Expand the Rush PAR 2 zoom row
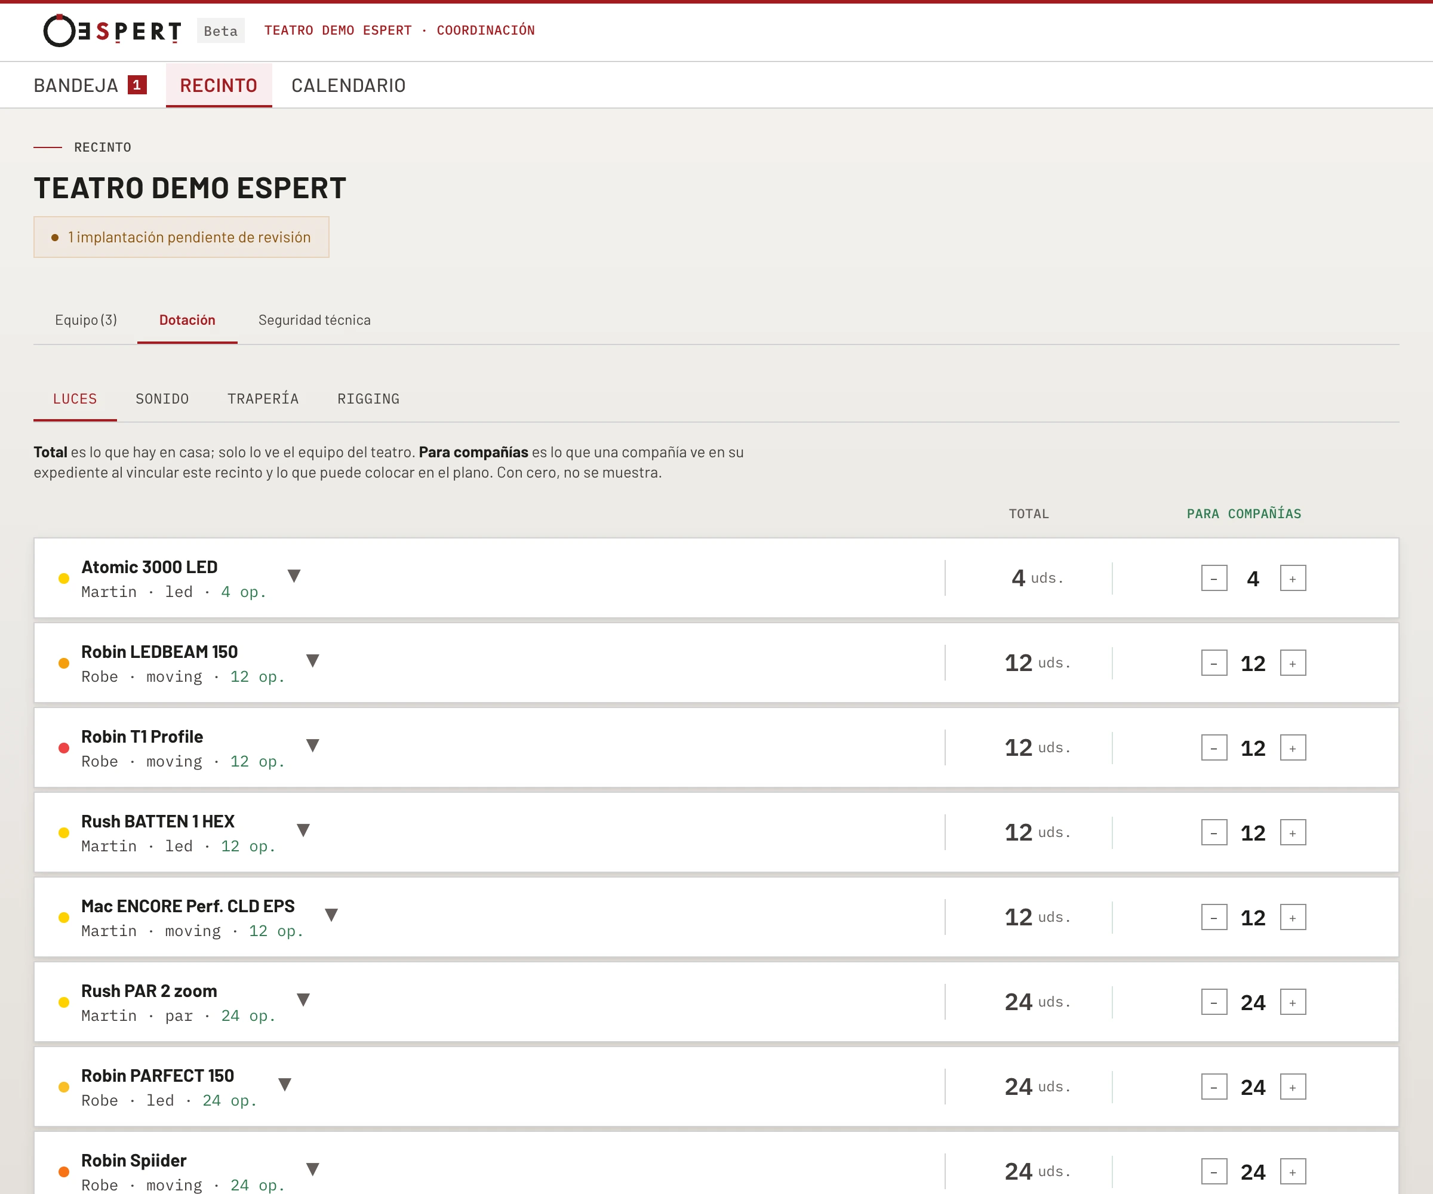This screenshot has width=1433, height=1194. pyautogui.click(x=304, y=999)
